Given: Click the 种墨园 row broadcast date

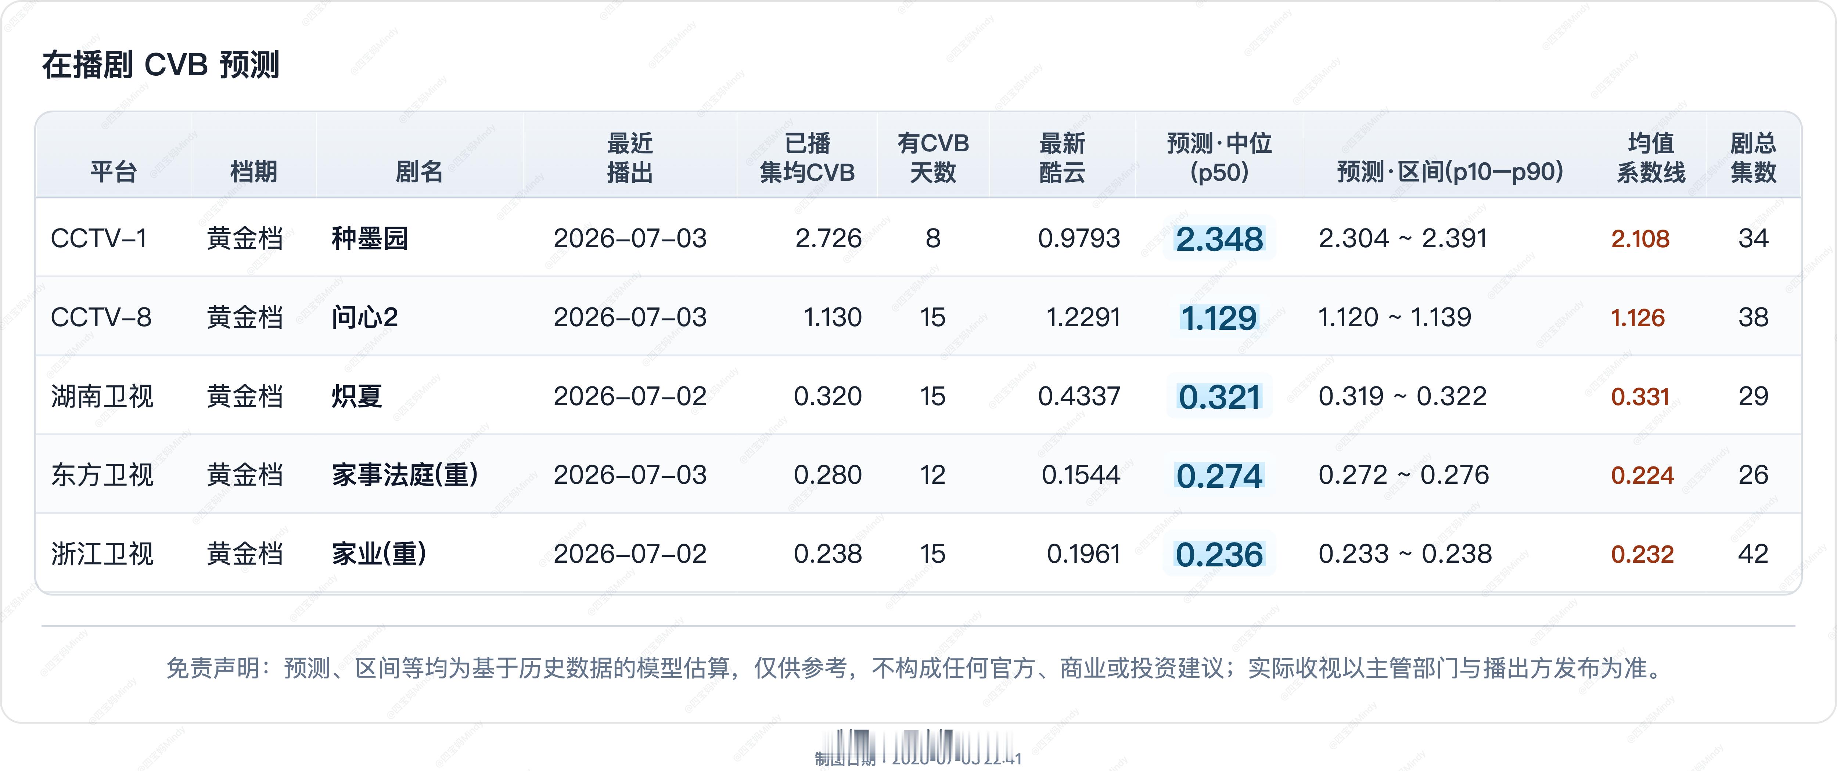Looking at the screenshot, I should (x=630, y=238).
